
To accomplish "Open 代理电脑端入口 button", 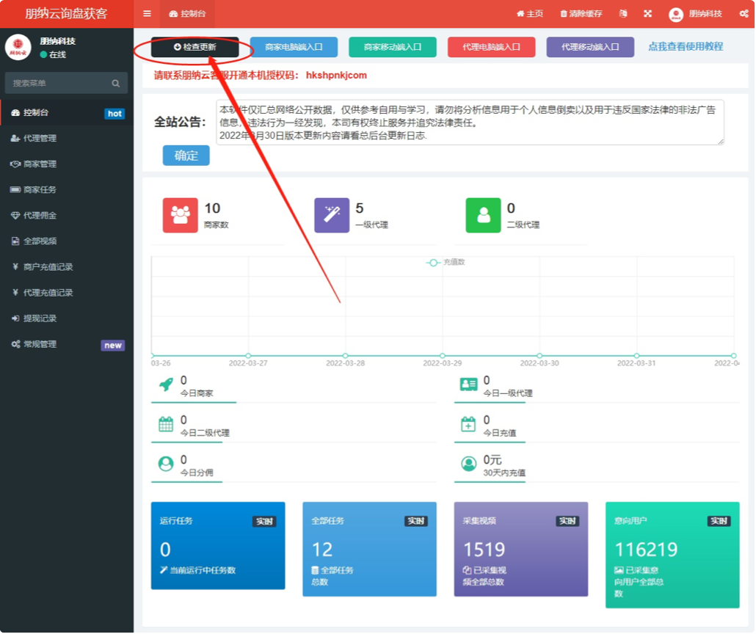I will pyautogui.click(x=491, y=47).
